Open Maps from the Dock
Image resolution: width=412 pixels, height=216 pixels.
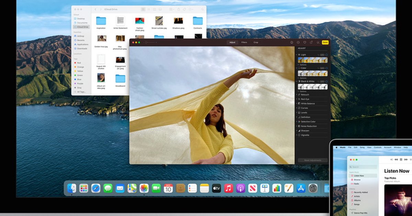tap(132, 188)
